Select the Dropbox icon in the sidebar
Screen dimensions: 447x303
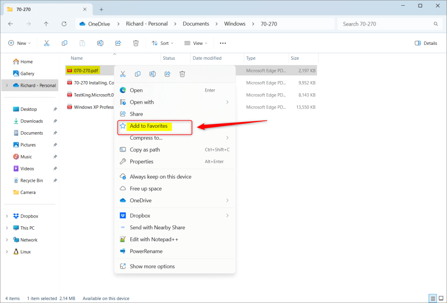point(16,216)
